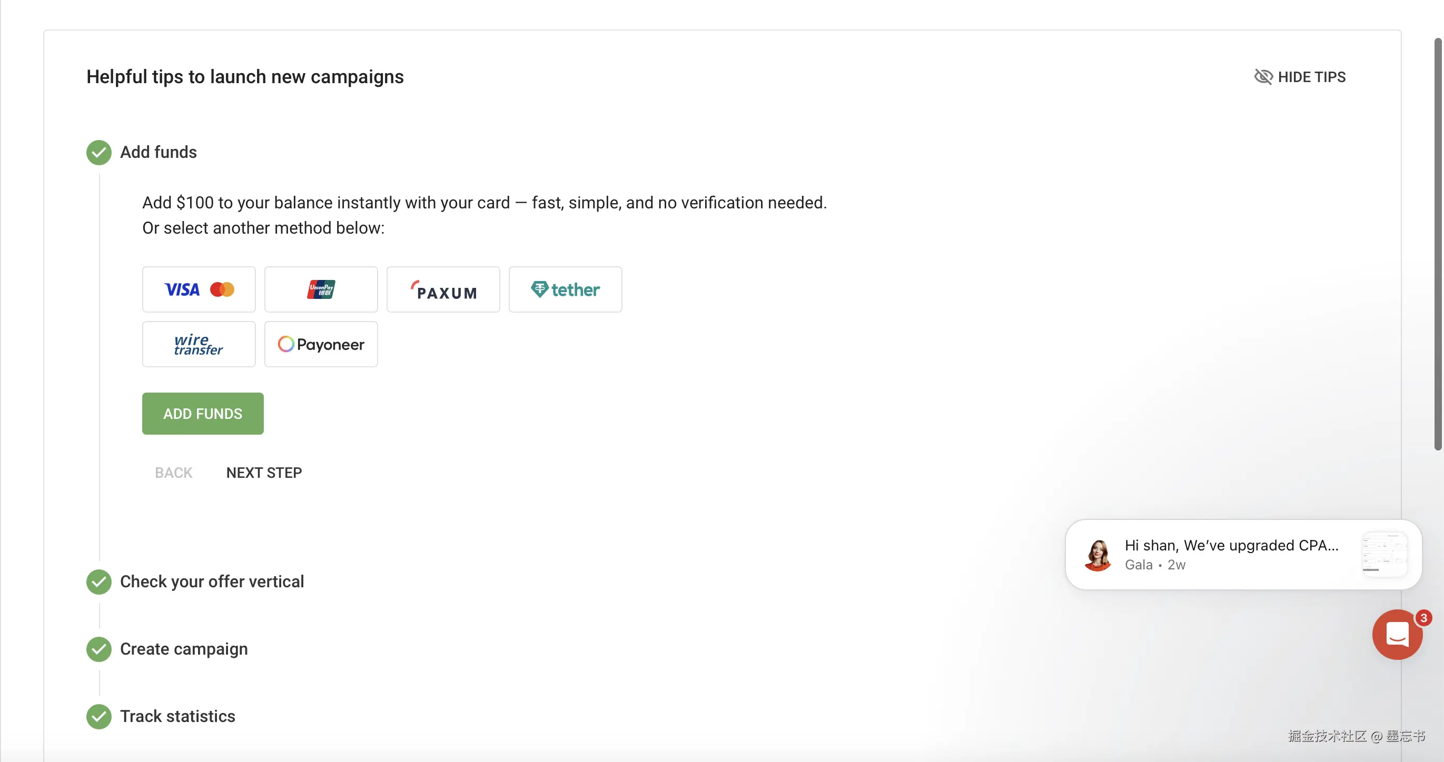
Task: Open the red chat launcher bubble
Action: [1397, 634]
